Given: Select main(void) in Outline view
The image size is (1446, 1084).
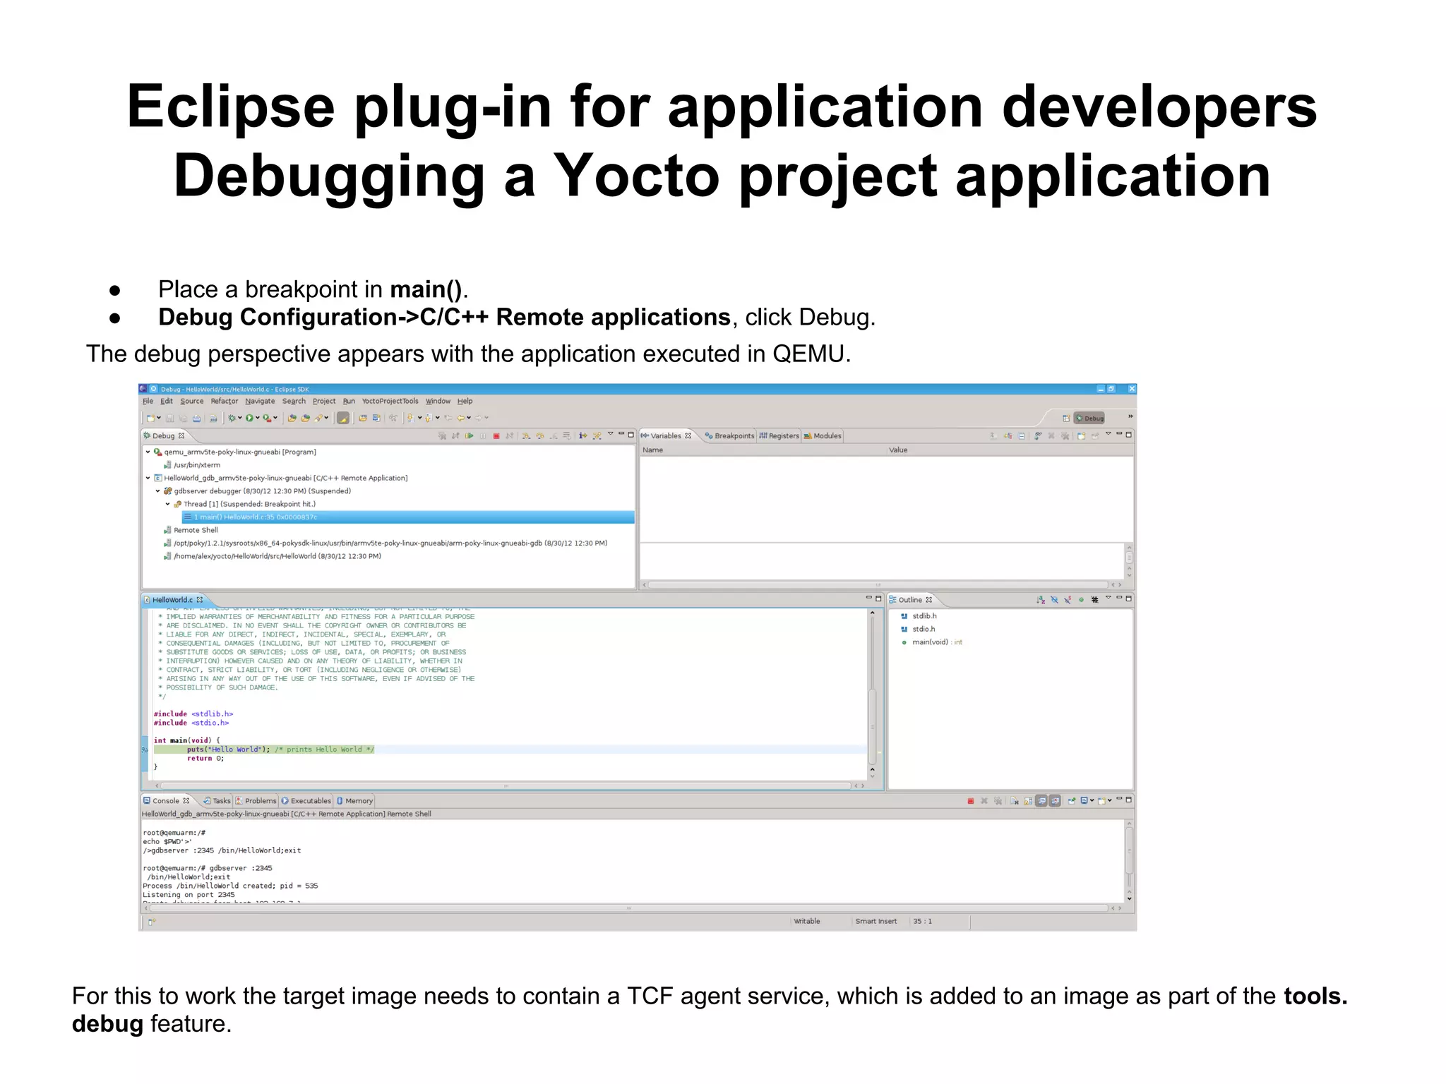Looking at the screenshot, I should pyautogui.click(x=930, y=642).
